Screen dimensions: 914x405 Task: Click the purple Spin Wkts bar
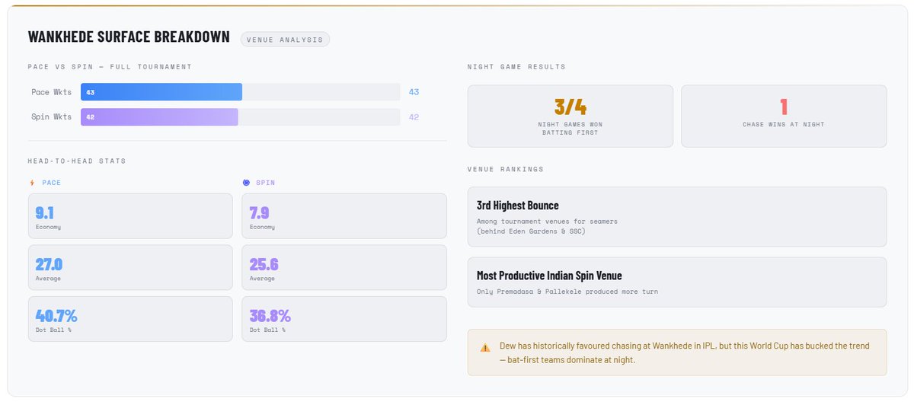[x=159, y=117]
